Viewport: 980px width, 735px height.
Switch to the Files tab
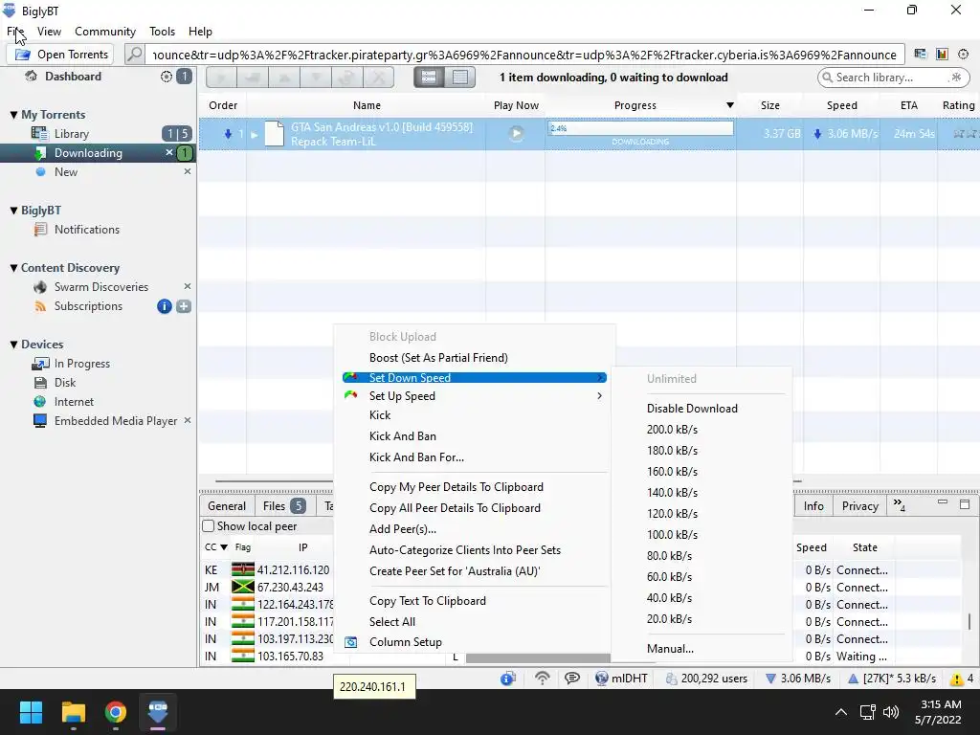pyautogui.click(x=283, y=506)
